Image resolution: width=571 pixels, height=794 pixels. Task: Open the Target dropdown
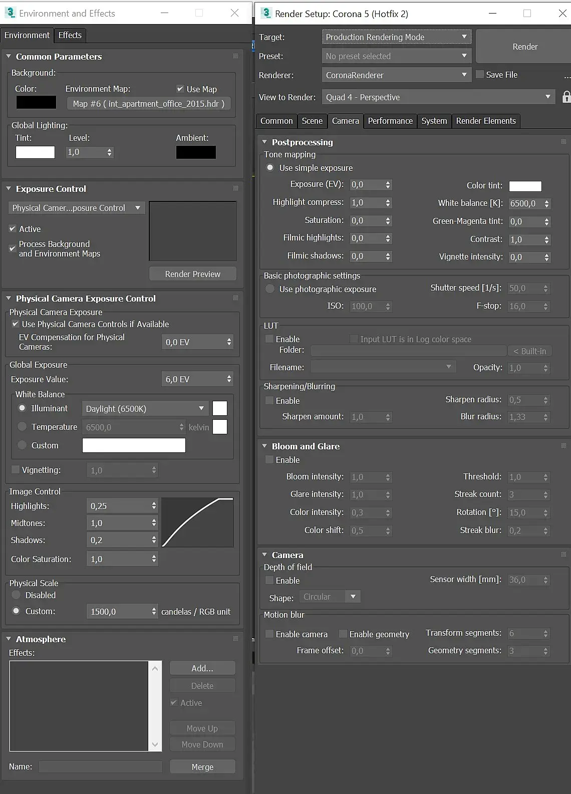(396, 37)
